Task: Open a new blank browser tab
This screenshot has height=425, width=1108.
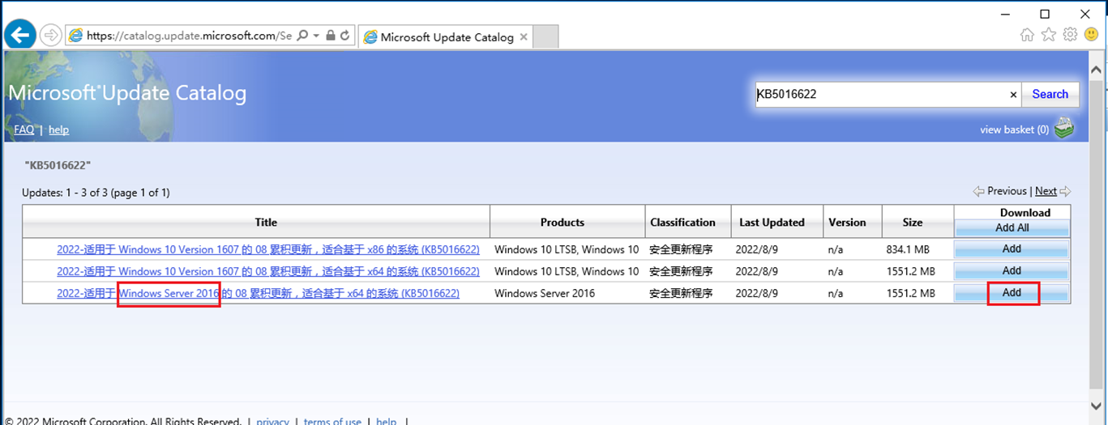Action: pos(547,37)
